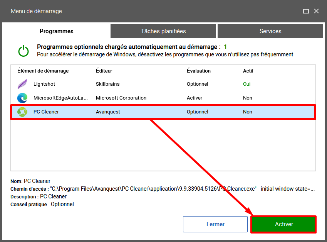Click the Menu de démarrage window title

36,11
